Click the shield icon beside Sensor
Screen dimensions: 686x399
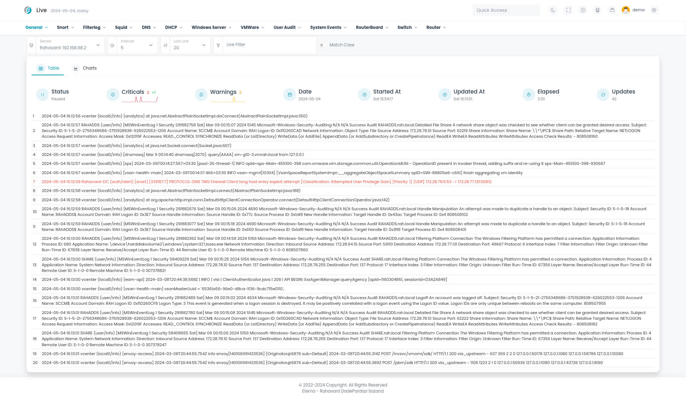(31, 45)
